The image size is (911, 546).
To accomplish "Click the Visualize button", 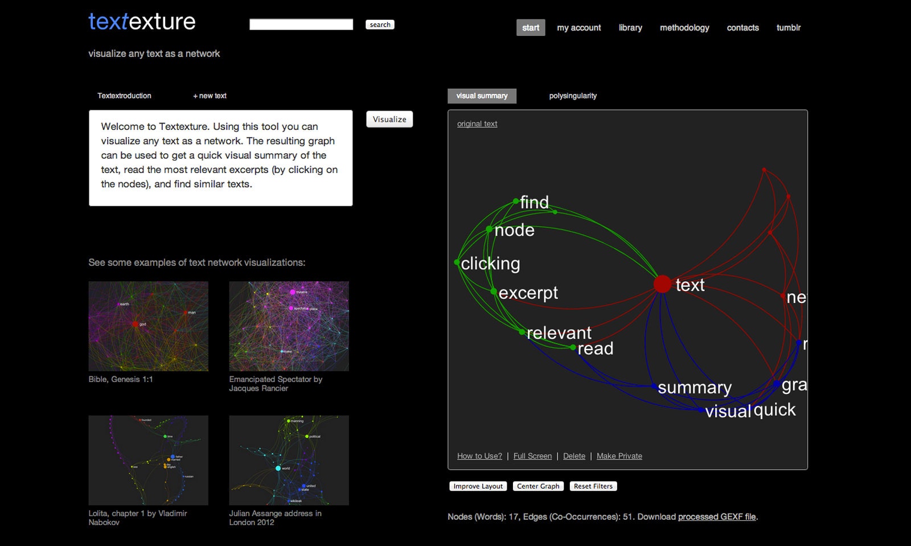I will (x=389, y=119).
